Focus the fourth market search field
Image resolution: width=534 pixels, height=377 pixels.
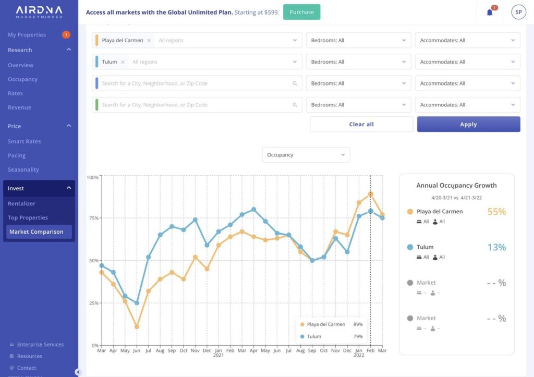(x=197, y=105)
